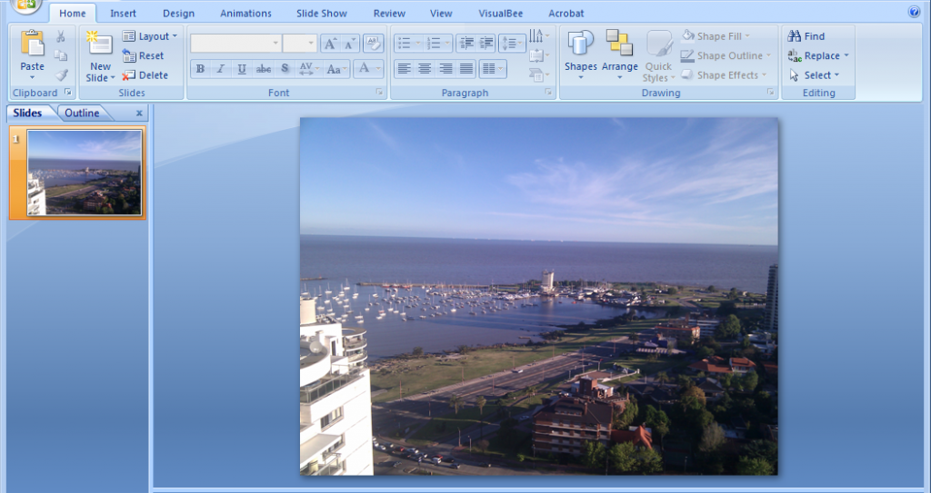Switch to the Animations ribbon tab
The height and width of the screenshot is (493, 931).
245,14
